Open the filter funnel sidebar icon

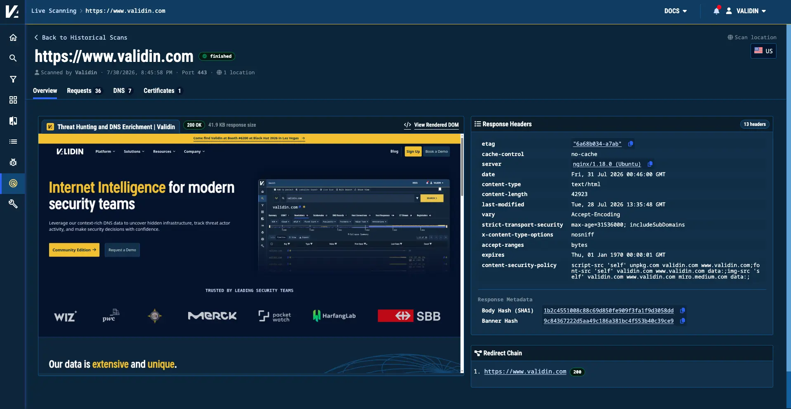[x=13, y=79]
